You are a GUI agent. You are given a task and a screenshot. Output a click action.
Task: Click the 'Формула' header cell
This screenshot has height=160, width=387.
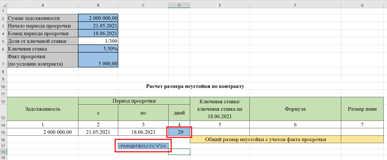tap(295, 109)
